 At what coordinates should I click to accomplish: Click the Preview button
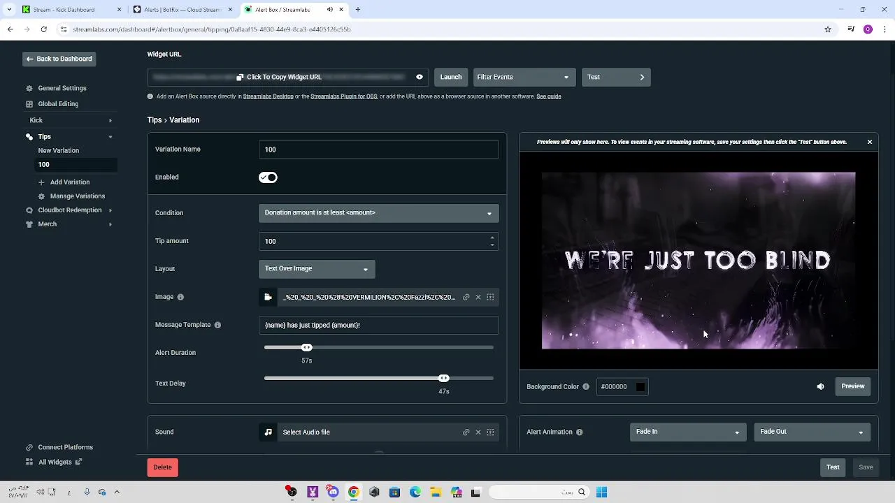853,386
